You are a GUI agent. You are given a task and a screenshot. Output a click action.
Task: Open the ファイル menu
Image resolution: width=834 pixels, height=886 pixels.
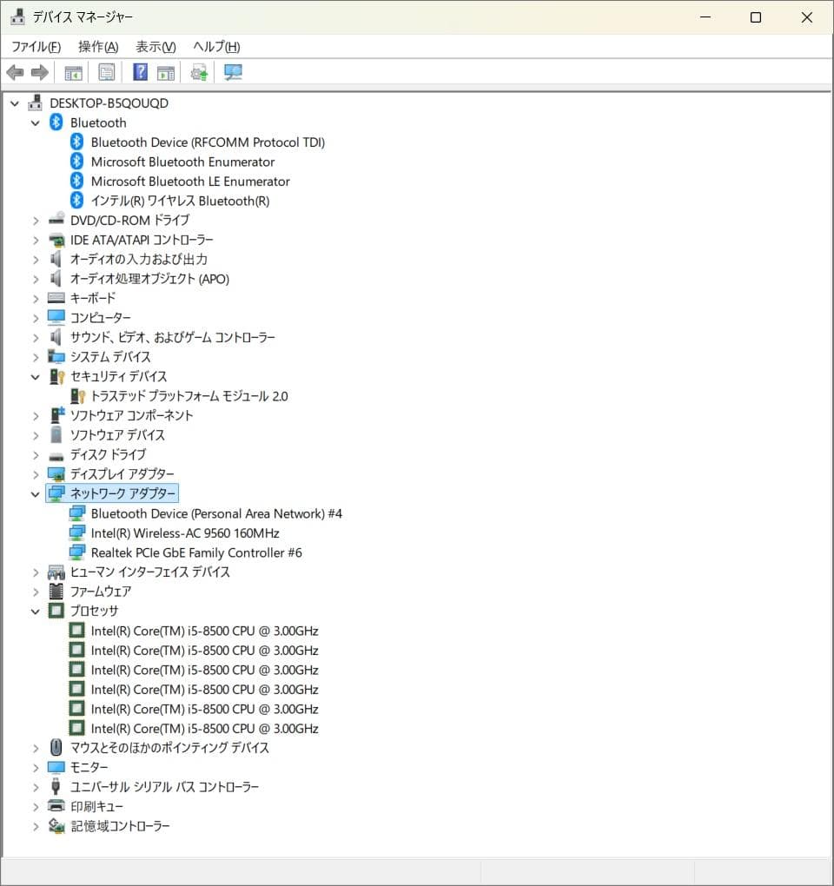tap(35, 47)
